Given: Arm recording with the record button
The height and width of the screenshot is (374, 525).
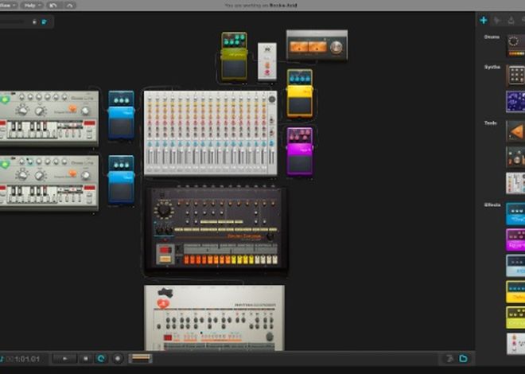Looking at the screenshot, I should click(118, 359).
